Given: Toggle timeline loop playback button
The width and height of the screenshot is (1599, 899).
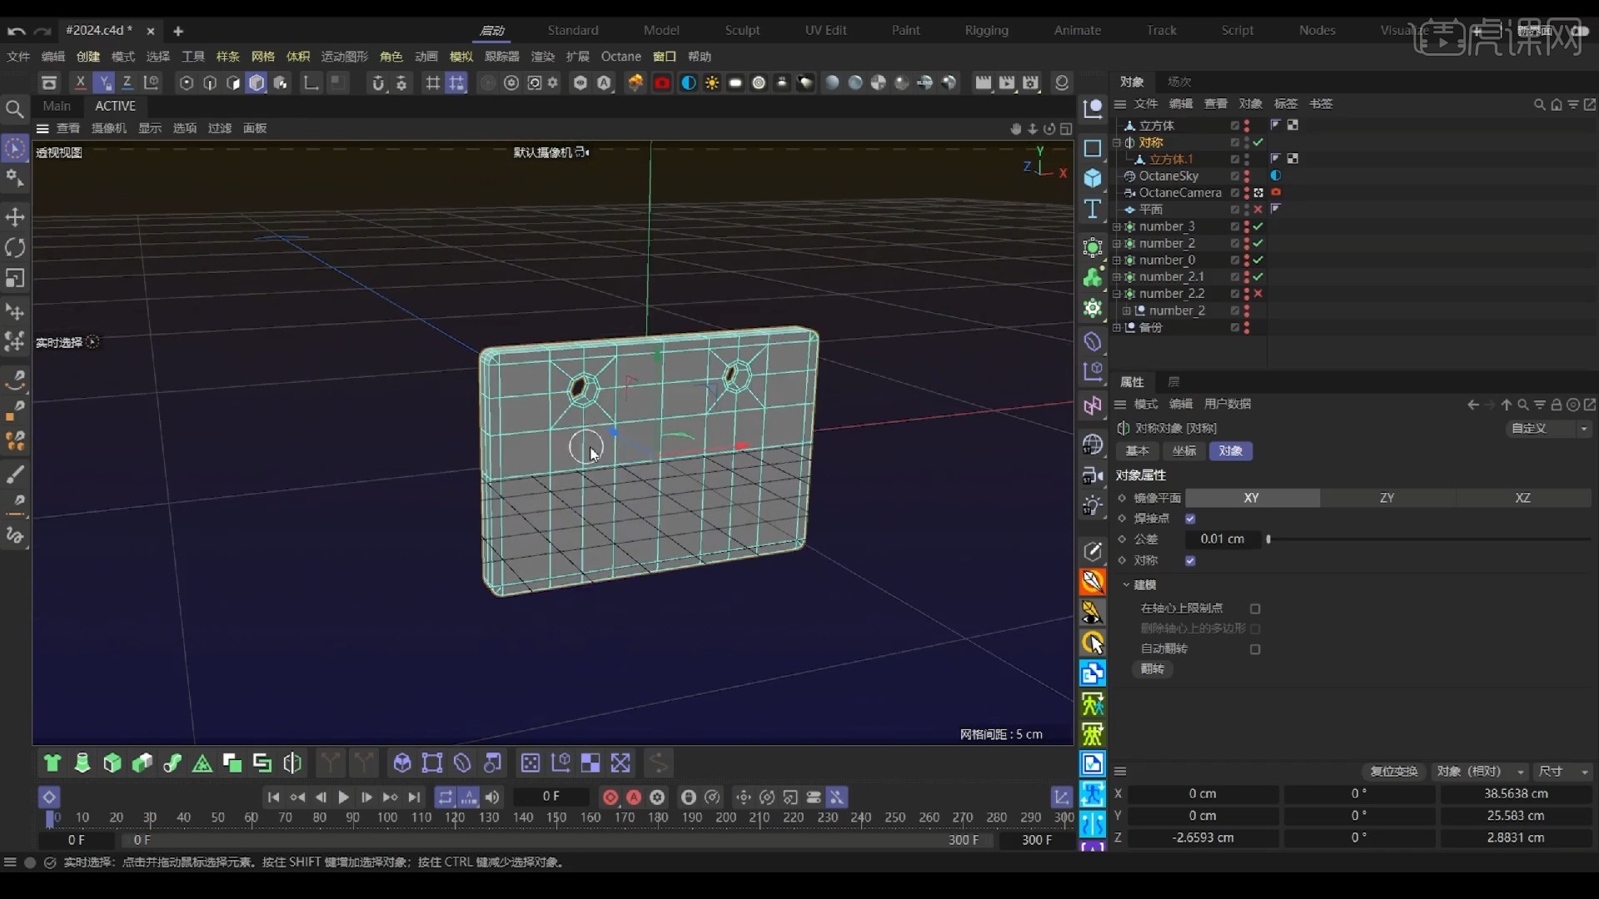Looking at the screenshot, I should [446, 797].
